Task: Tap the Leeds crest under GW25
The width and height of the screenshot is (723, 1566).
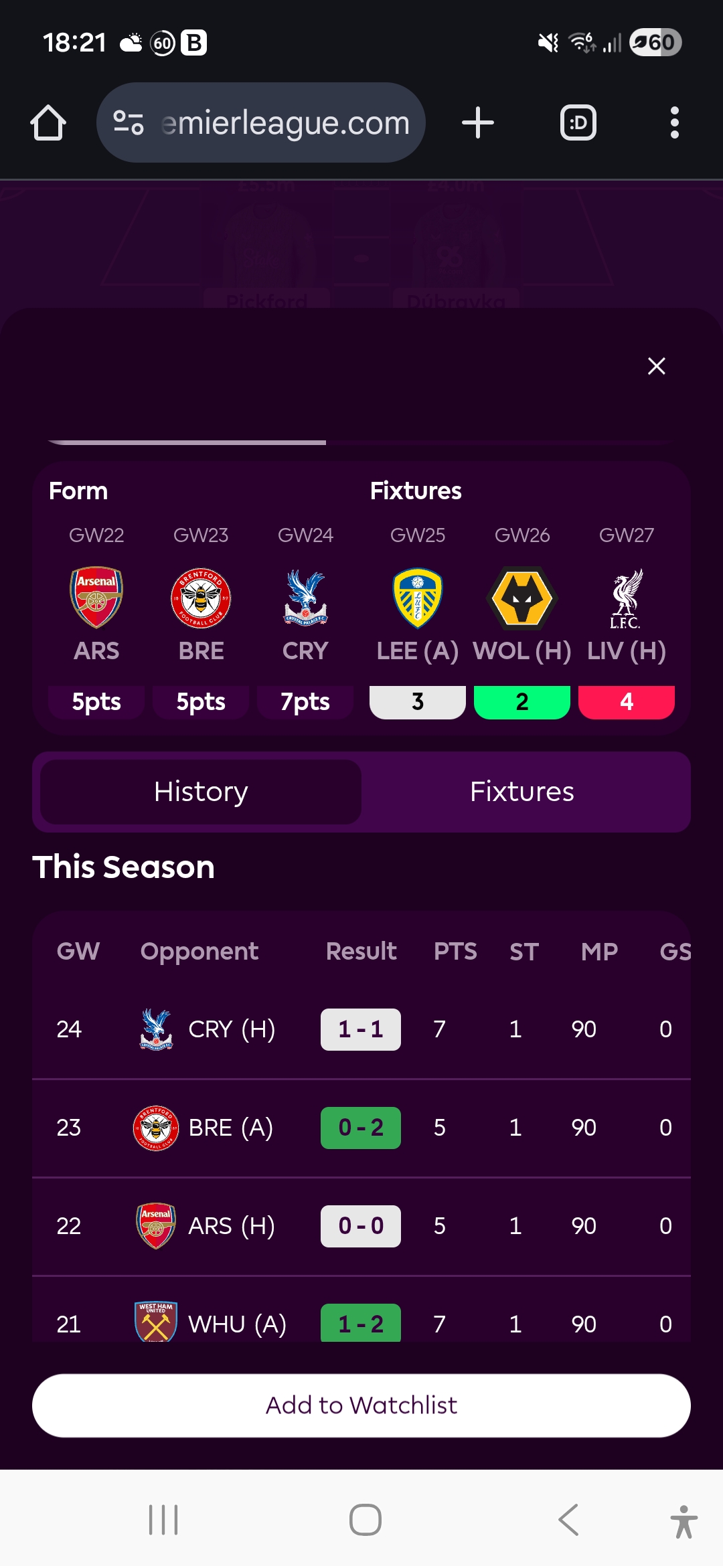Action: point(418,598)
